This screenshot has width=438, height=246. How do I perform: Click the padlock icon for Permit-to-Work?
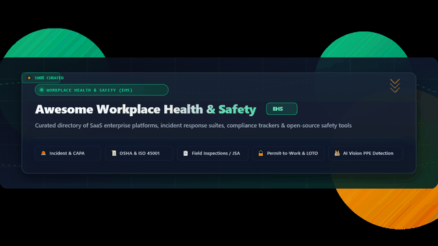[x=261, y=153]
